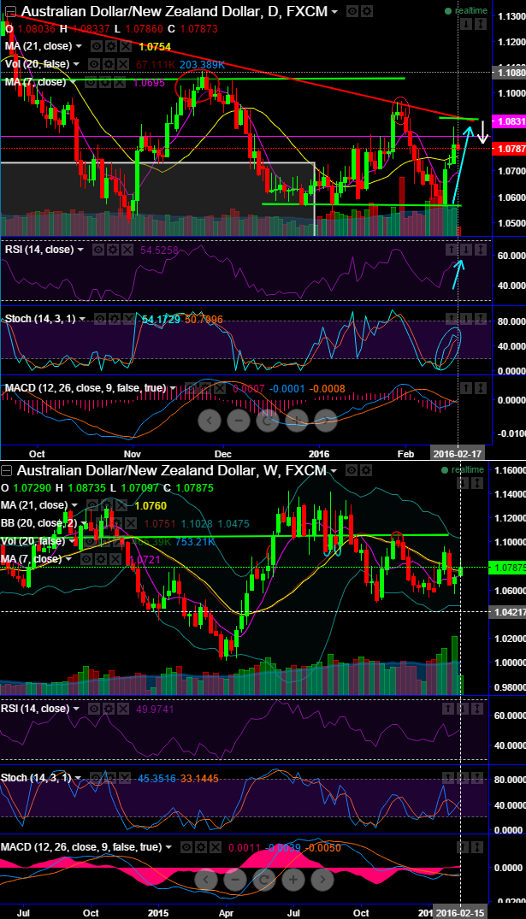This screenshot has height=919, width=526.
Task: Move the daily RSI pane up
Action: click(453, 250)
